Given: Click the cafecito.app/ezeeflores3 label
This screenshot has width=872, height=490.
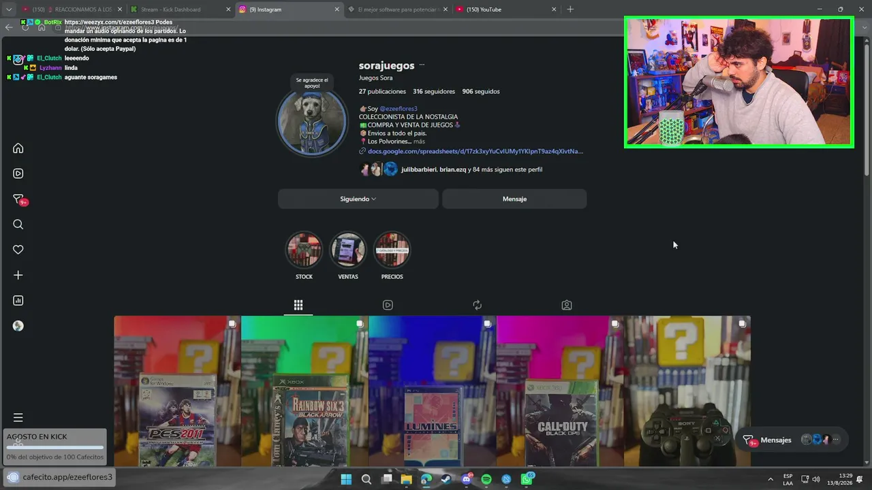Looking at the screenshot, I should click(x=67, y=477).
